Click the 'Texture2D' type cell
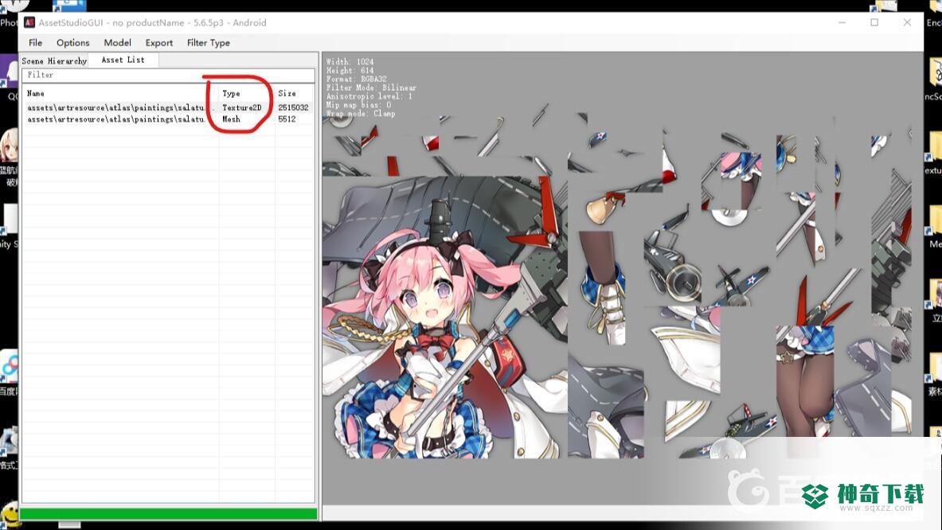Screen dimensions: 942x530 point(241,107)
